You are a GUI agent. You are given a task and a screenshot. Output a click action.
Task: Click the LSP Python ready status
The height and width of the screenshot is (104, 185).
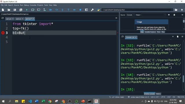coord(116,97)
